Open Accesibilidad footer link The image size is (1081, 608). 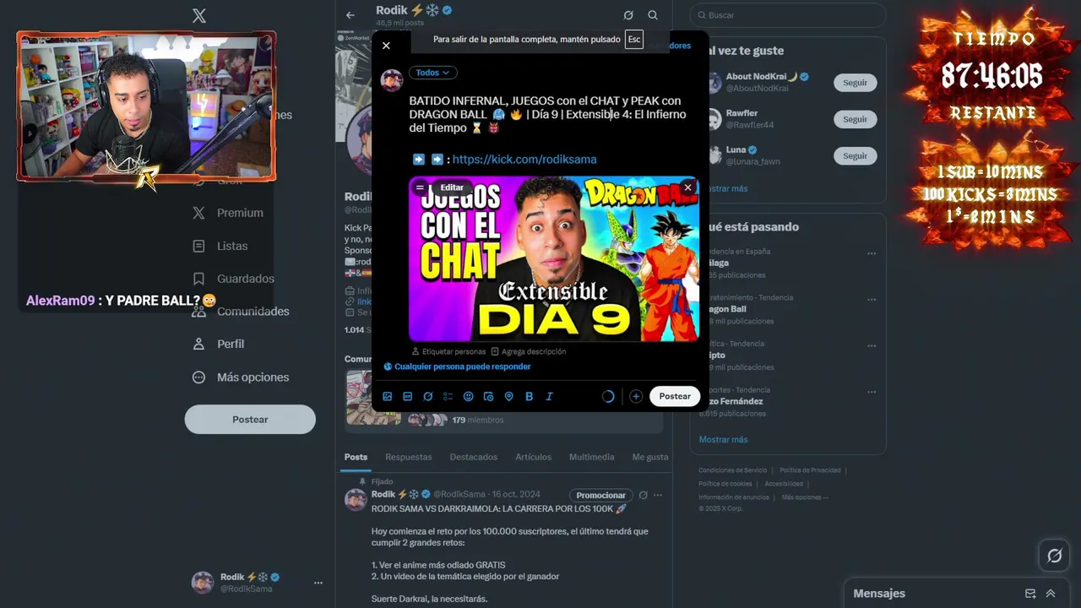click(x=784, y=484)
